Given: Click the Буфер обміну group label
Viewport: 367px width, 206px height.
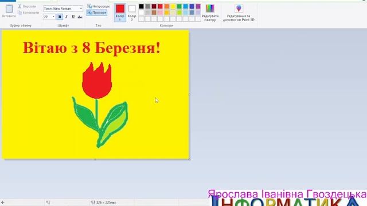Looking at the screenshot, I should pyautogui.click(x=21, y=25).
